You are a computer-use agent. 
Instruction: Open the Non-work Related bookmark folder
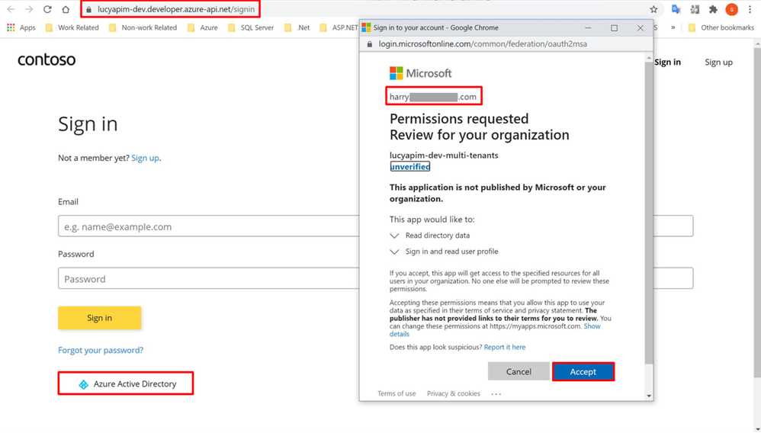(143, 27)
